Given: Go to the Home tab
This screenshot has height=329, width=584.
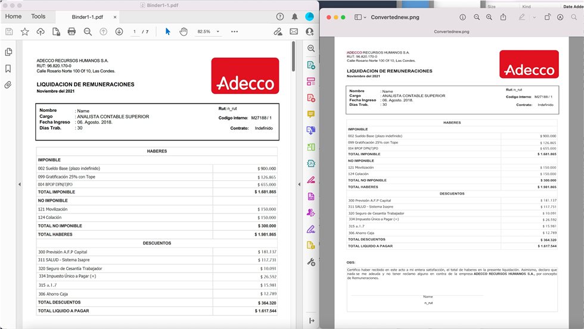Looking at the screenshot, I should [x=13, y=17].
